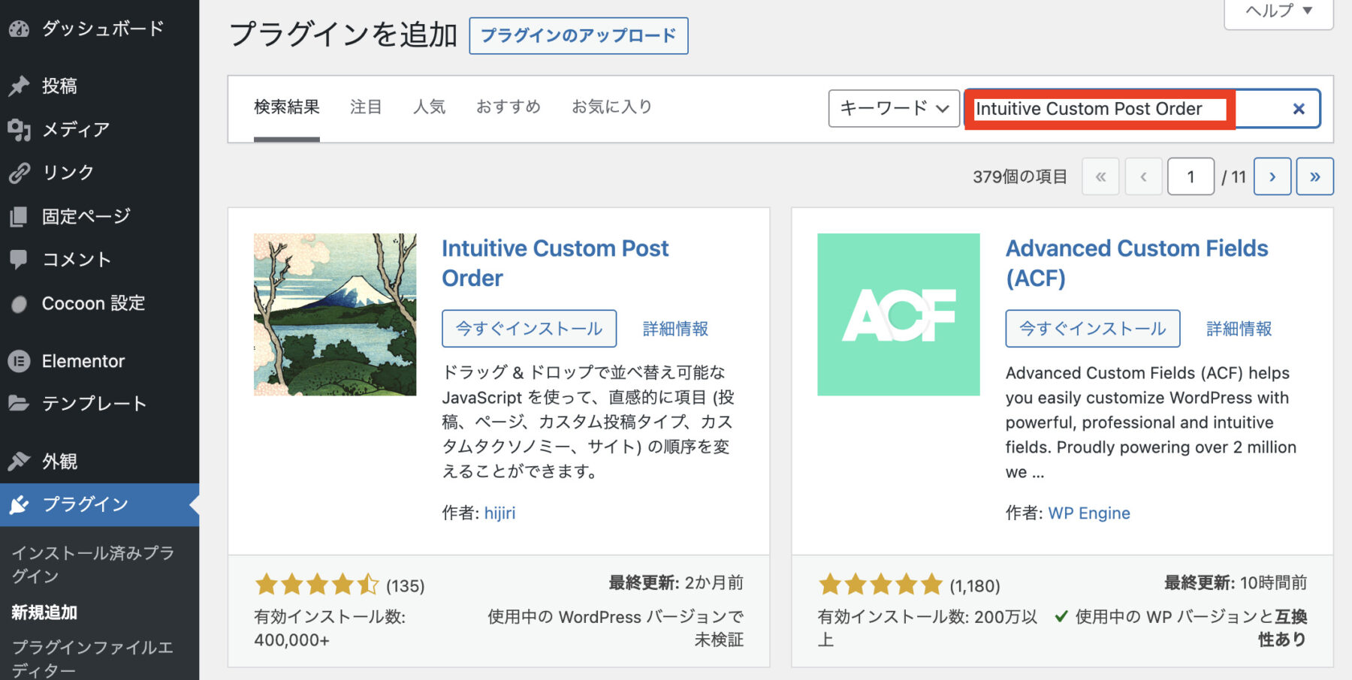Screen dimensions: 1352x680
Task: Install Intuitive Custom Post Order plugin
Action: coord(529,328)
